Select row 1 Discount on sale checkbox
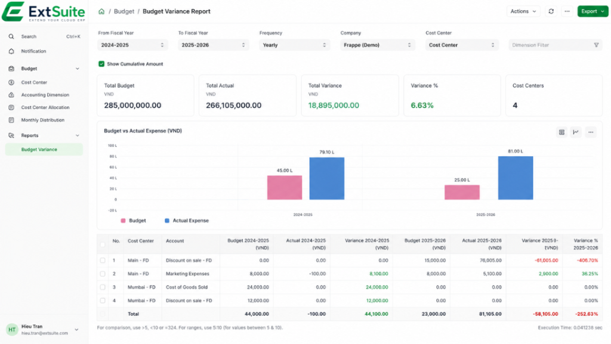The image size is (611, 344). point(103,261)
